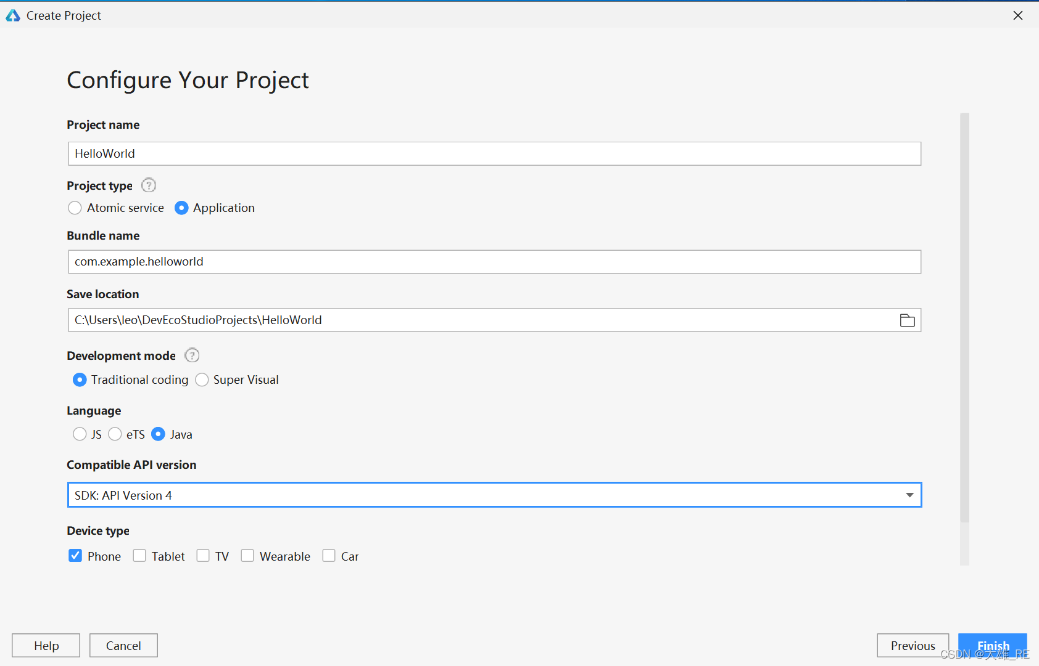This screenshot has width=1039, height=666.
Task: Choose Super Visual development mode
Action: (202, 380)
